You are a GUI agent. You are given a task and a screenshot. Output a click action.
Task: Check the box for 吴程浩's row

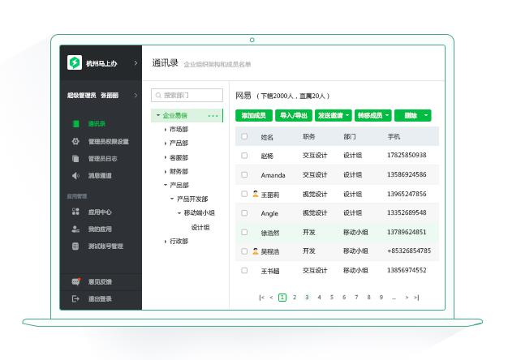tap(244, 251)
